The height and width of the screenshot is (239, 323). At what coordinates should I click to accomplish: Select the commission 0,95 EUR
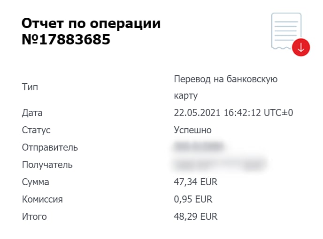193,199
